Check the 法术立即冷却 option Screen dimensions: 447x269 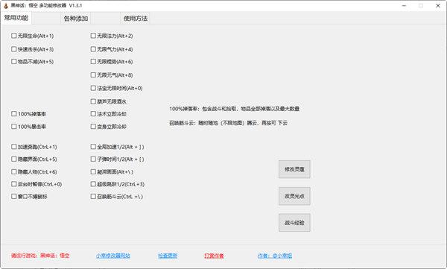click(x=93, y=114)
